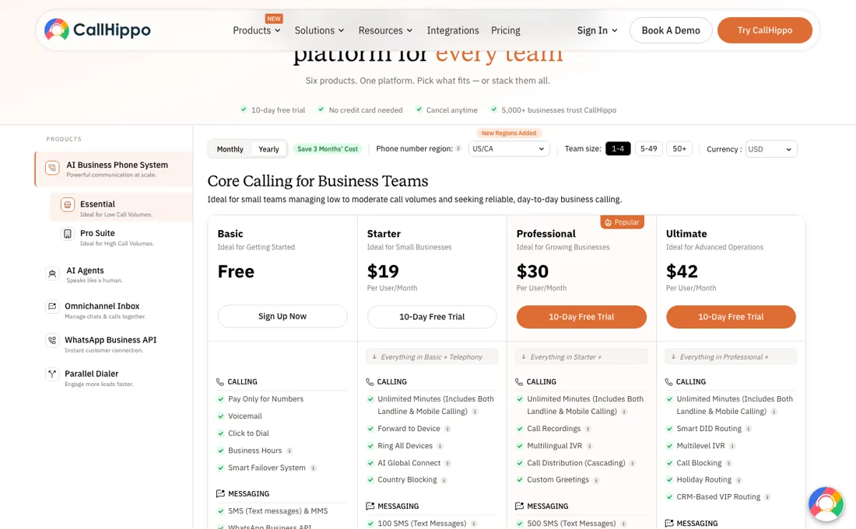Click Sign Up Now for Basic plan
The image size is (856, 529).
pyautogui.click(x=282, y=316)
